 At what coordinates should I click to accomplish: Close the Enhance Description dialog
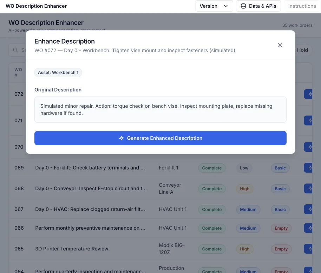(x=280, y=45)
